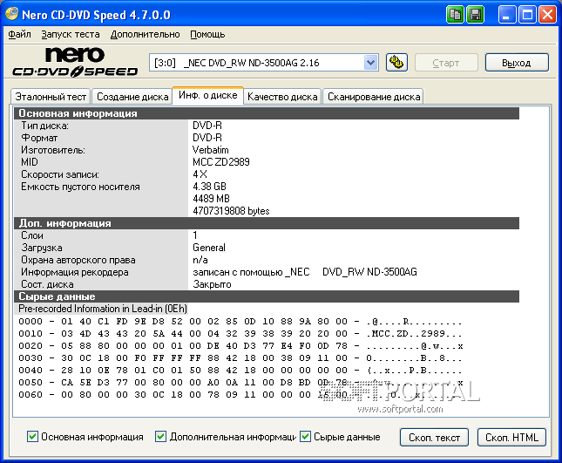Open the Запуск теста menu
This screenshot has height=463, width=562.
pos(71,34)
